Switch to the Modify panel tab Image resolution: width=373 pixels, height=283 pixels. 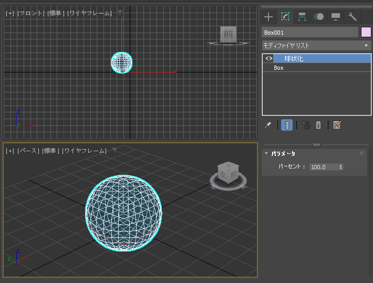[285, 17]
